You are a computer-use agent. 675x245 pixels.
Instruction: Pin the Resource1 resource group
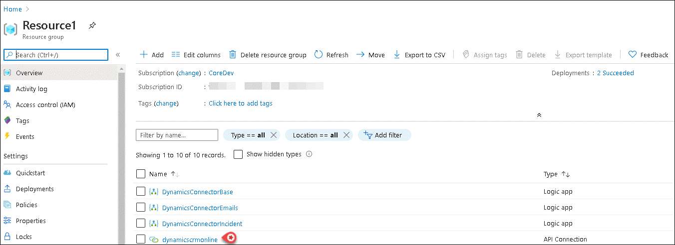(92, 25)
